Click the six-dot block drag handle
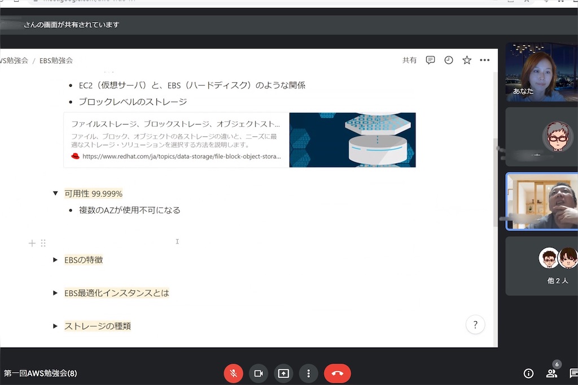This screenshot has width=578, height=385. click(43, 243)
